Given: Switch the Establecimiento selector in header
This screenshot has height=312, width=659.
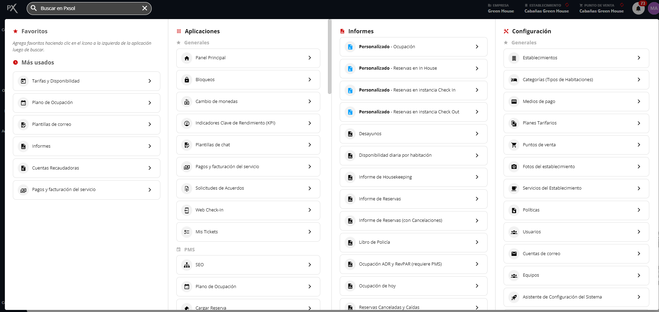Looking at the screenshot, I should pos(546,8).
